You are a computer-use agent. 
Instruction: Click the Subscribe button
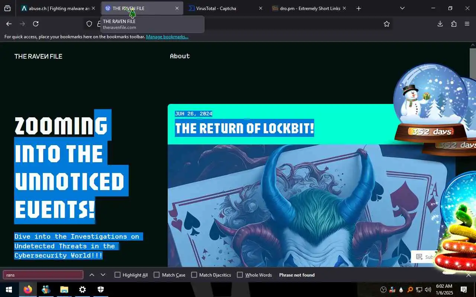425,257
